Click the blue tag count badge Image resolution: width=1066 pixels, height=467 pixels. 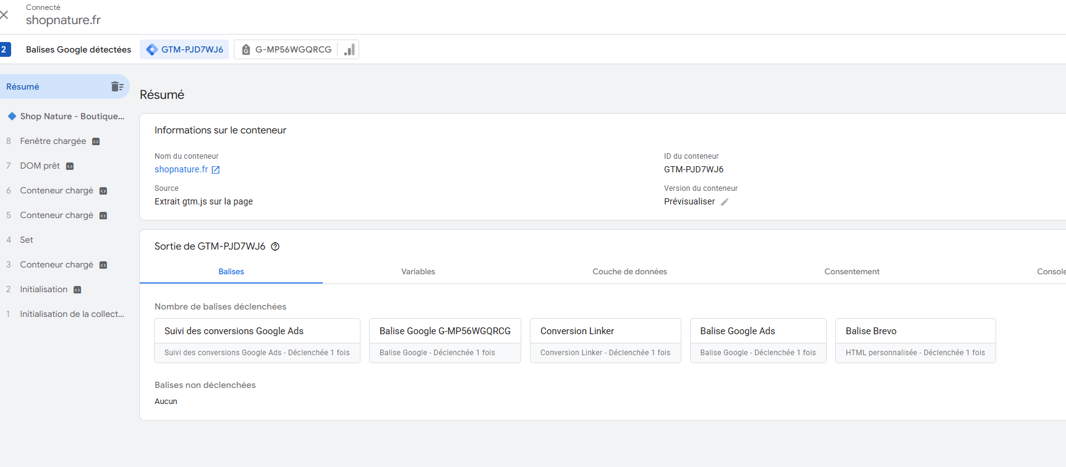(x=4, y=49)
